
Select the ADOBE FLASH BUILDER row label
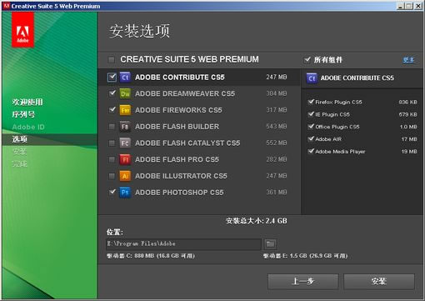[x=177, y=127]
